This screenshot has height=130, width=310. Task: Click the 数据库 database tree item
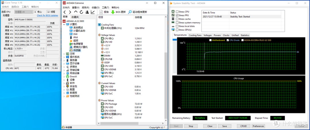click(x=71, y=93)
